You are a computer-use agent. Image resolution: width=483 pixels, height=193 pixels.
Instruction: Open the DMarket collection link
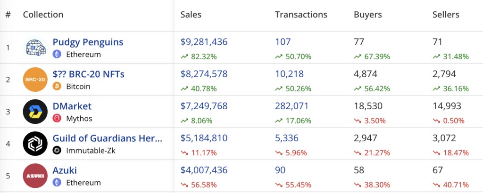(x=72, y=106)
